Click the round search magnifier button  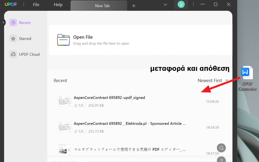point(221,148)
